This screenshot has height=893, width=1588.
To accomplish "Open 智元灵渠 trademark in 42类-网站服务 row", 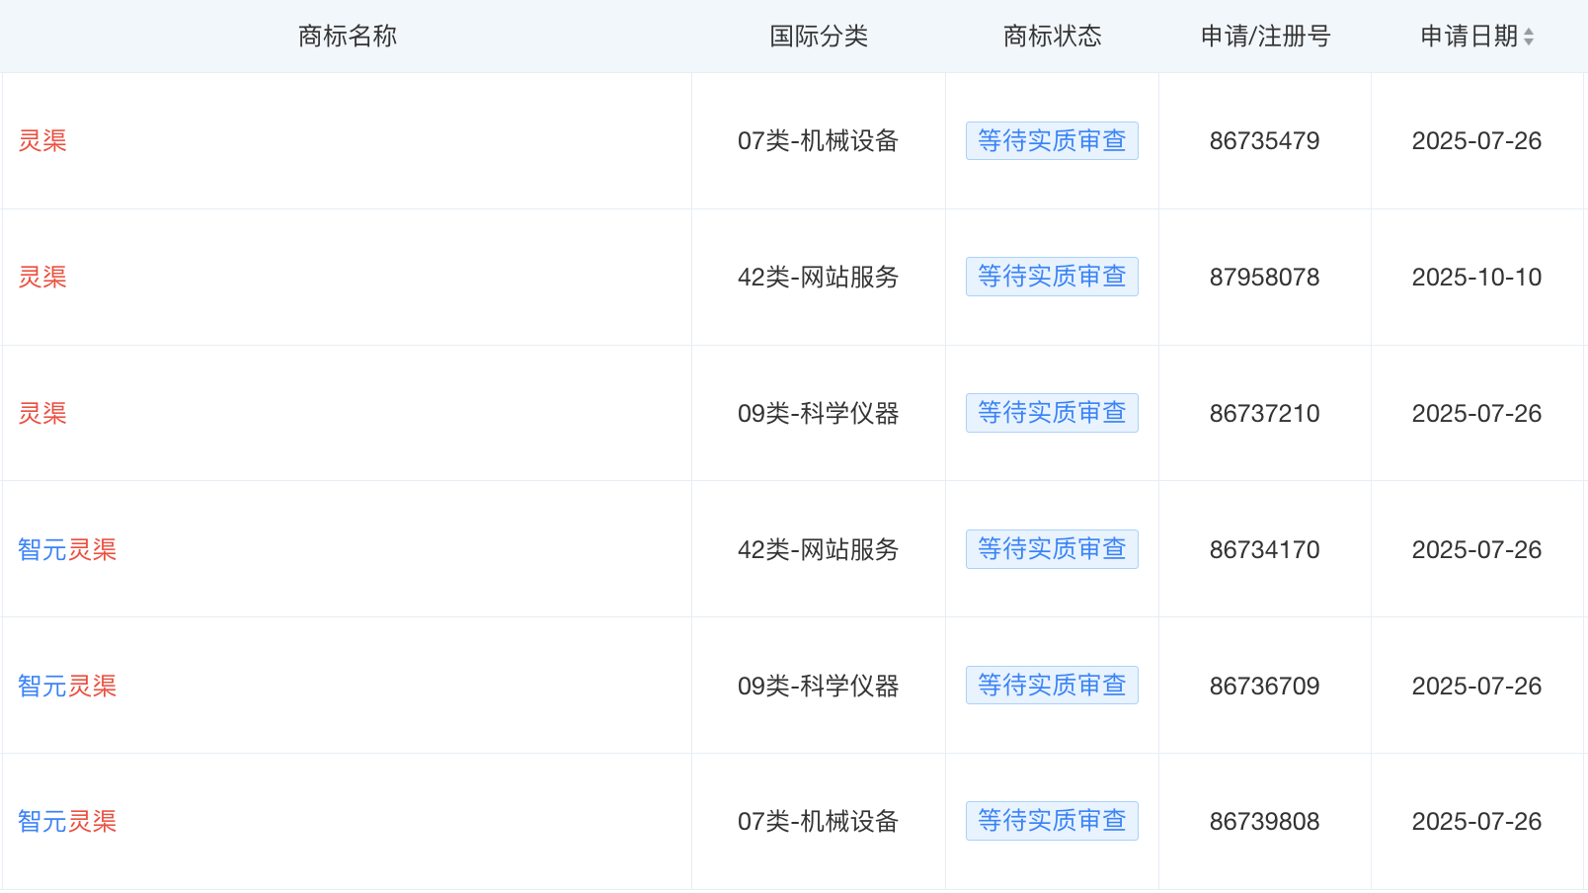I will click(x=67, y=550).
